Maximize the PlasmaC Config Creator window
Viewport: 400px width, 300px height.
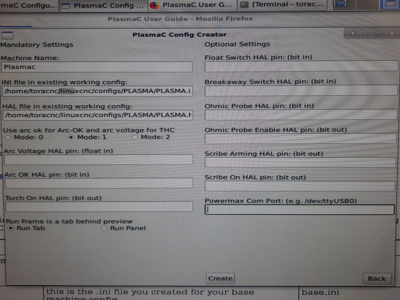[378, 34]
